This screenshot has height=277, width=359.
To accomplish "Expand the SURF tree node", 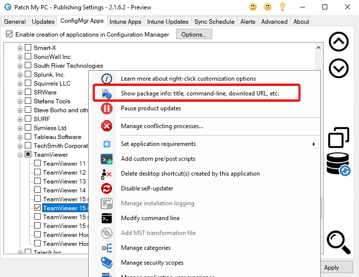I will pyautogui.click(x=20, y=119).
